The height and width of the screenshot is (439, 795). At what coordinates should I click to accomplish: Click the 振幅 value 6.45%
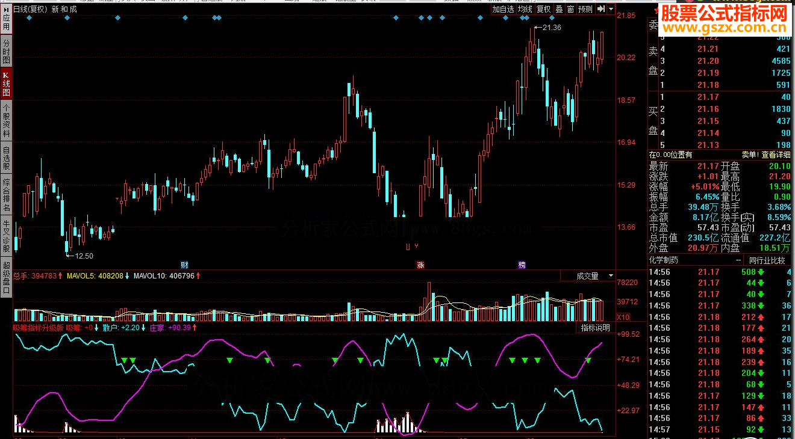(x=707, y=197)
